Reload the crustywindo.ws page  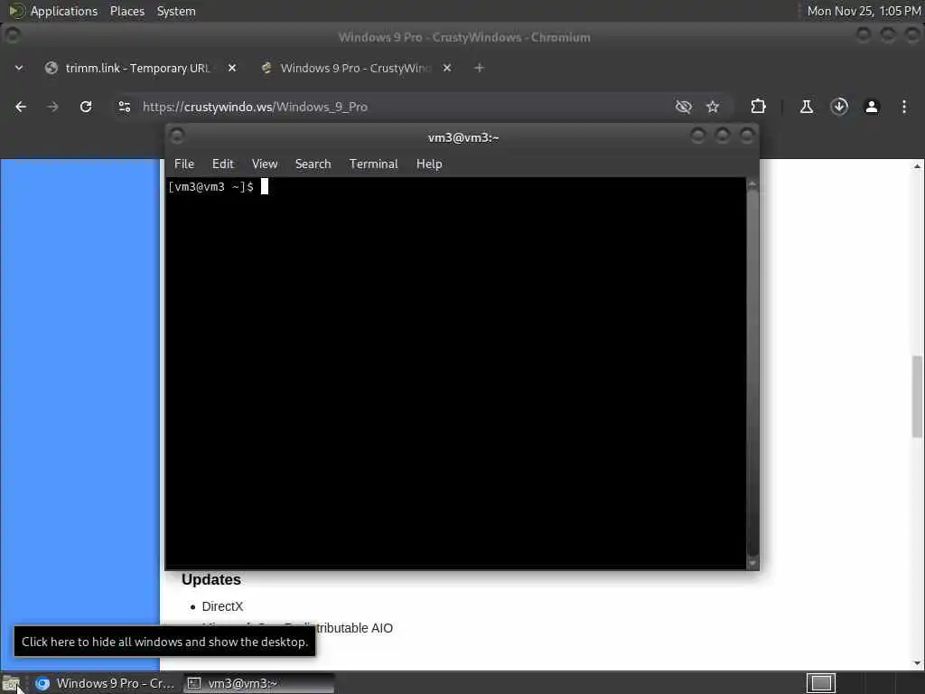coord(86,107)
